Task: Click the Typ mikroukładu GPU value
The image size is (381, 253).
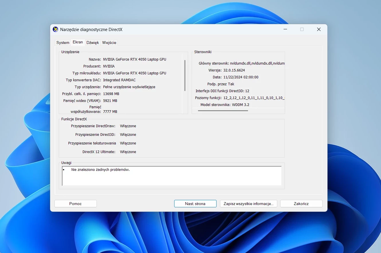Action: (x=135, y=73)
